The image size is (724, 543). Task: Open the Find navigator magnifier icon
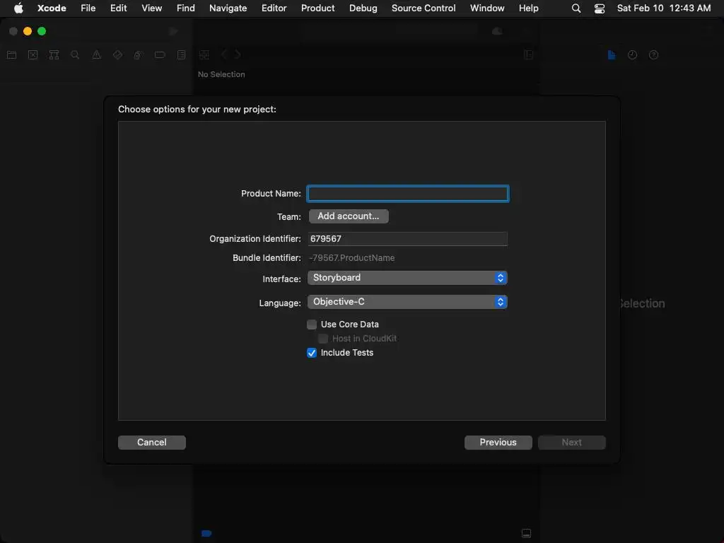point(75,55)
